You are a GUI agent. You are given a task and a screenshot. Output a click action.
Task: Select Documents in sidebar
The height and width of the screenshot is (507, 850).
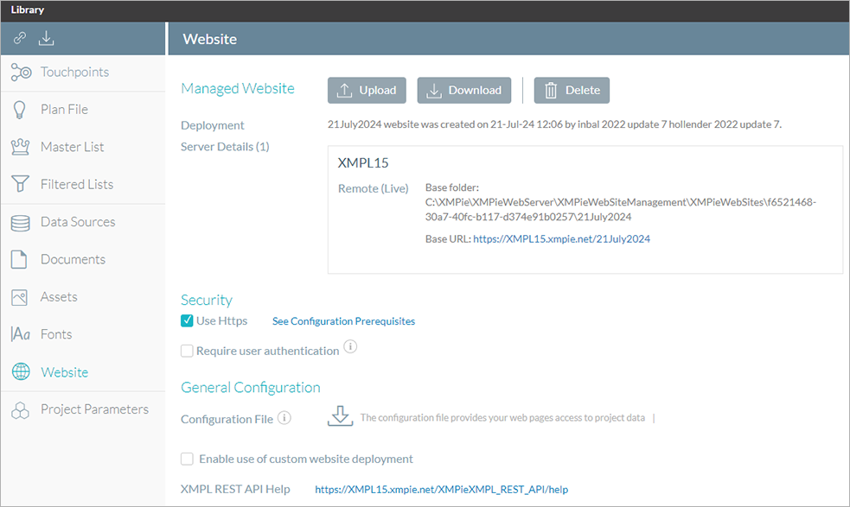pyautogui.click(x=73, y=259)
